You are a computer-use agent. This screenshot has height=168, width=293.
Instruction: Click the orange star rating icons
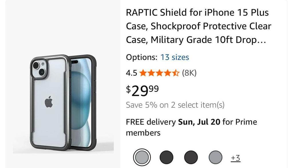[x=159, y=73]
